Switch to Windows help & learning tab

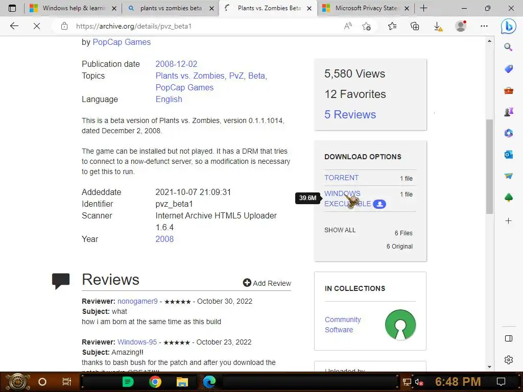coord(74,8)
